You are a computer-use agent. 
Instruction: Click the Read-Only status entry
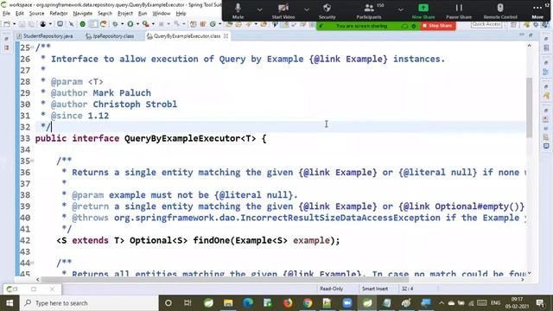pos(331,289)
